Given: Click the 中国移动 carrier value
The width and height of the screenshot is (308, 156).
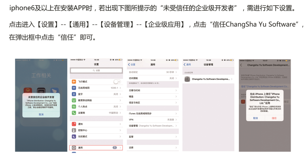Looking at the screenshot, I should (114, 113).
